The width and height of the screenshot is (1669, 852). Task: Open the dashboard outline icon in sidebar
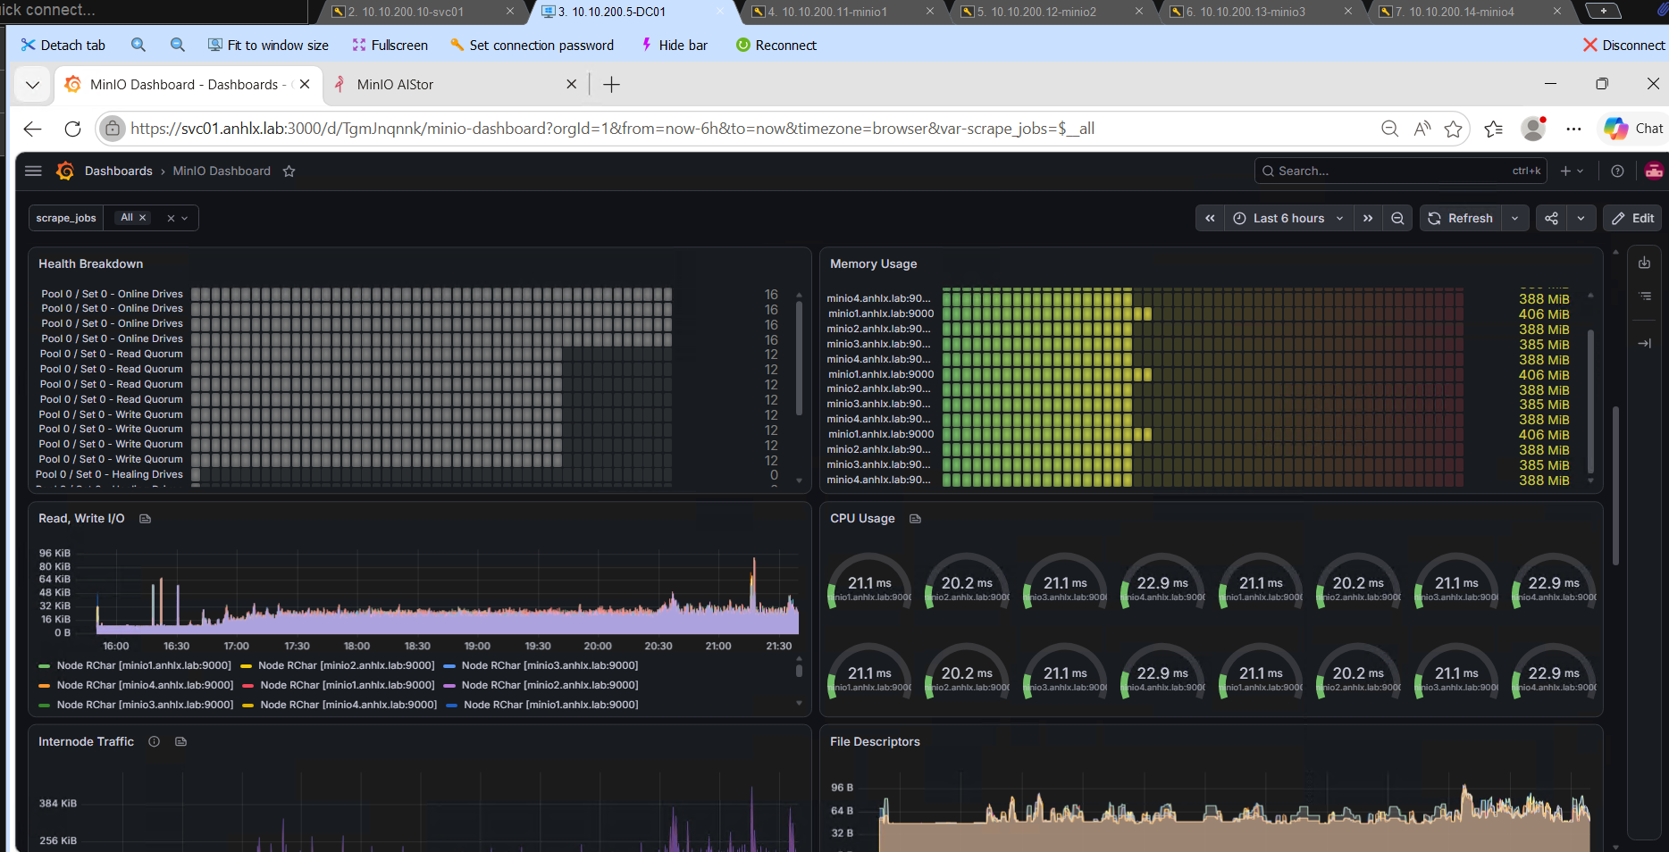tap(1645, 296)
